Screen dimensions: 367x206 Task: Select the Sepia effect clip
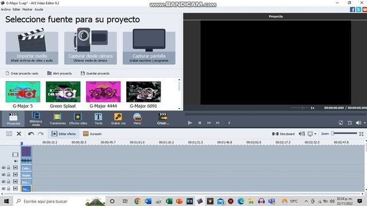pos(26,175)
